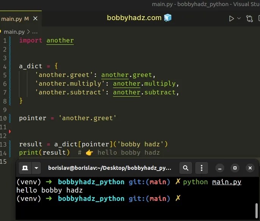Click the red gutter marker near line 11
The width and height of the screenshot is (260, 221).
click(10, 132)
